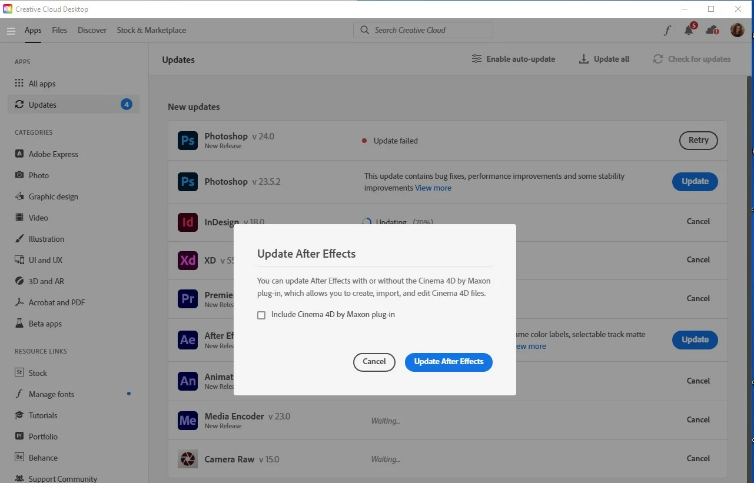Update Photoshop v 23.5.2
The width and height of the screenshot is (754, 483).
point(695,182)
